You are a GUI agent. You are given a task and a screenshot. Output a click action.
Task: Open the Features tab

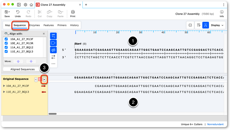(x=49, y=25)
